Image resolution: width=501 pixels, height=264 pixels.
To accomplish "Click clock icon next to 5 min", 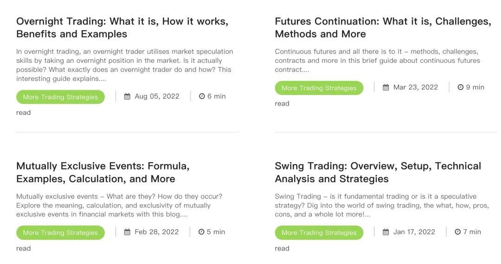I will pos(201,232).
